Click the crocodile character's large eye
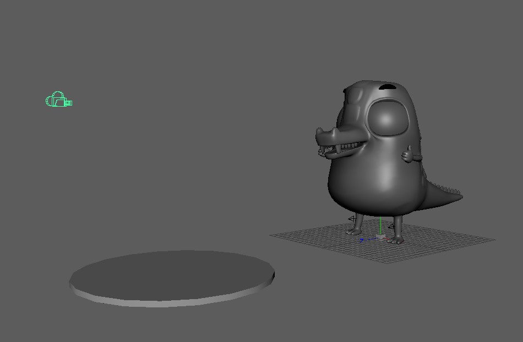The image size is (523, 342). (387, 118)
